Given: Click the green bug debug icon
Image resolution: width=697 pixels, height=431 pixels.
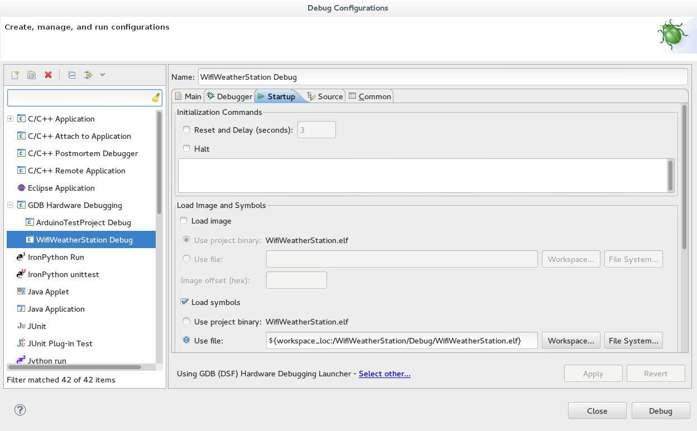Looking at the screenshot, I should click(x=672, y=35).
